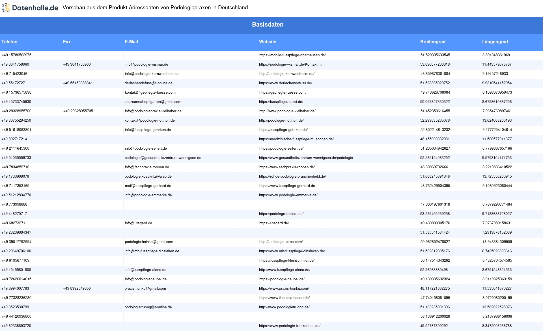Click email info@podologie-seifert.de
The image size is (543, 331).
click(x=146, y=149)
